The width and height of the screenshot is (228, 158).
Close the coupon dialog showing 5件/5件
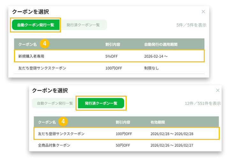tap(203, 12)
